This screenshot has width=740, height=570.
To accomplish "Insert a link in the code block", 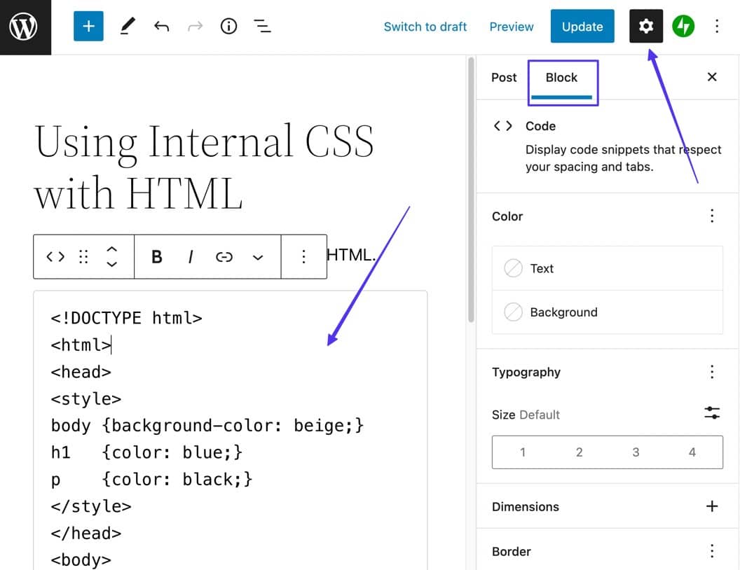I will (x=224, y=256).
